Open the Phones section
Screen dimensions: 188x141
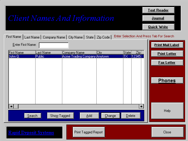pyautogui.click(x=167, y=81)
